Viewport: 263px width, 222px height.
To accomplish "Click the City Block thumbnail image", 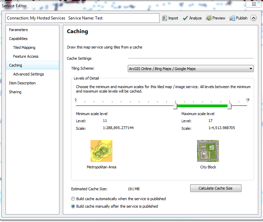I will [208, 151].
